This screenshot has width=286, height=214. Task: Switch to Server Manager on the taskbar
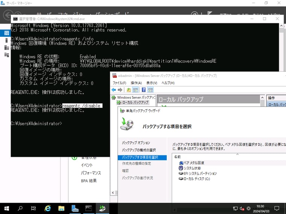click(x=75, y=208)
